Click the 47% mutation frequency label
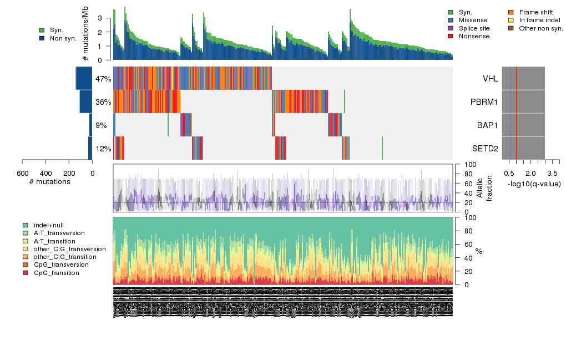566x346 pixels. 103,79
